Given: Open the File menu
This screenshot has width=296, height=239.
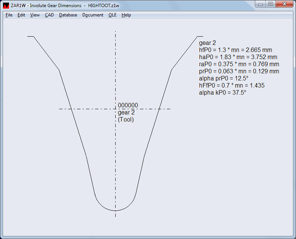Looking at the screenshot, I should 9,15.
